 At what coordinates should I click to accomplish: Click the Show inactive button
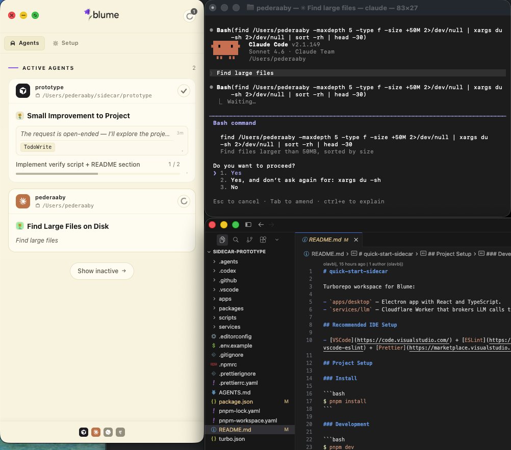coord(101,271)
